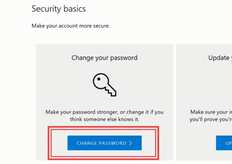This screenshot has width=232, height=164.
Task: Click the 'Update y...' heading on the right card
Action: 220,58
